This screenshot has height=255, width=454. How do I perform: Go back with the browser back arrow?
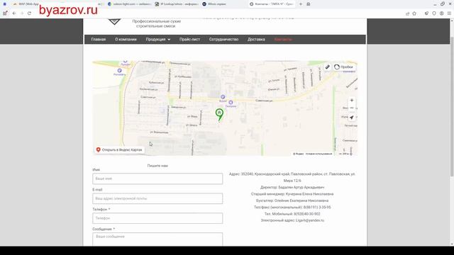14,13
